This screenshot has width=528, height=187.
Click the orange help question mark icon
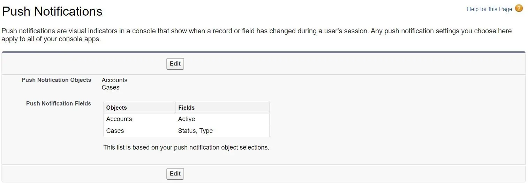pos(519,9)
